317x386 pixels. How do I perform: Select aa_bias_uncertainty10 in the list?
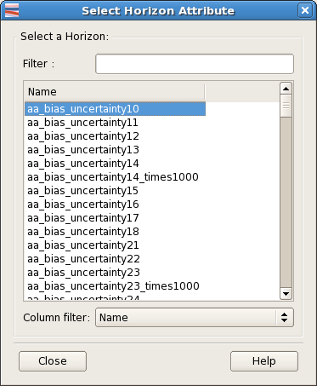[115, 109]
